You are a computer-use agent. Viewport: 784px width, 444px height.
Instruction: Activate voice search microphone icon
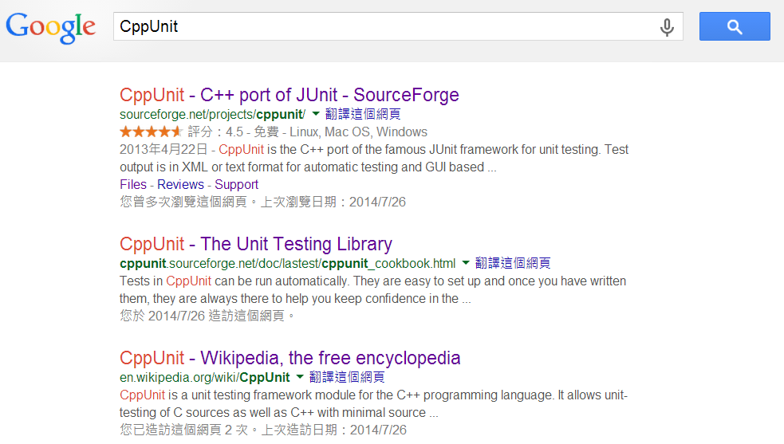[x=667, y=27]
